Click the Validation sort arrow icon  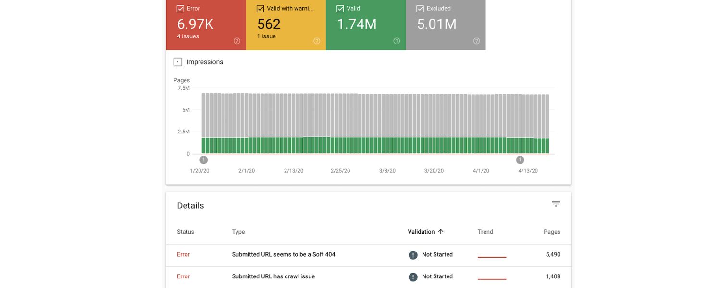(441, 232)
